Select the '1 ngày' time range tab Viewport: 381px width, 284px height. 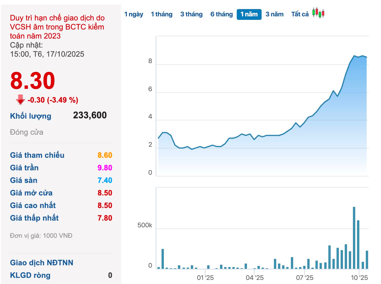click(x=134, y=14)
